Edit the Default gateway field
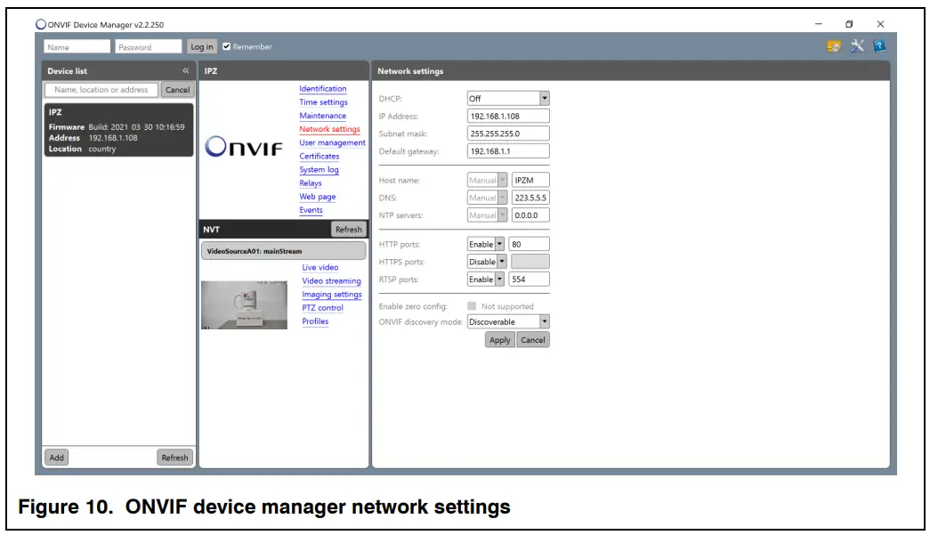Screen dimensions: 930x535 click(508, 151)
